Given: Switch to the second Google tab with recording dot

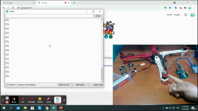Looking at the screenshot, I should coord(53,3).
